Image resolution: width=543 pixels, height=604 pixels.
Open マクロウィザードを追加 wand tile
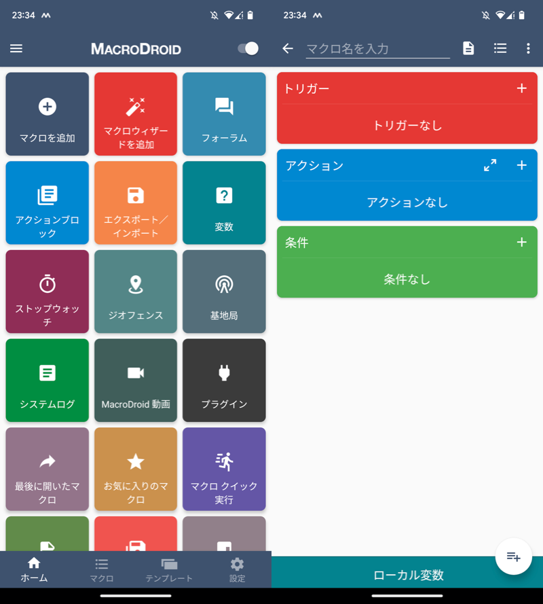(x=136, y=114)
